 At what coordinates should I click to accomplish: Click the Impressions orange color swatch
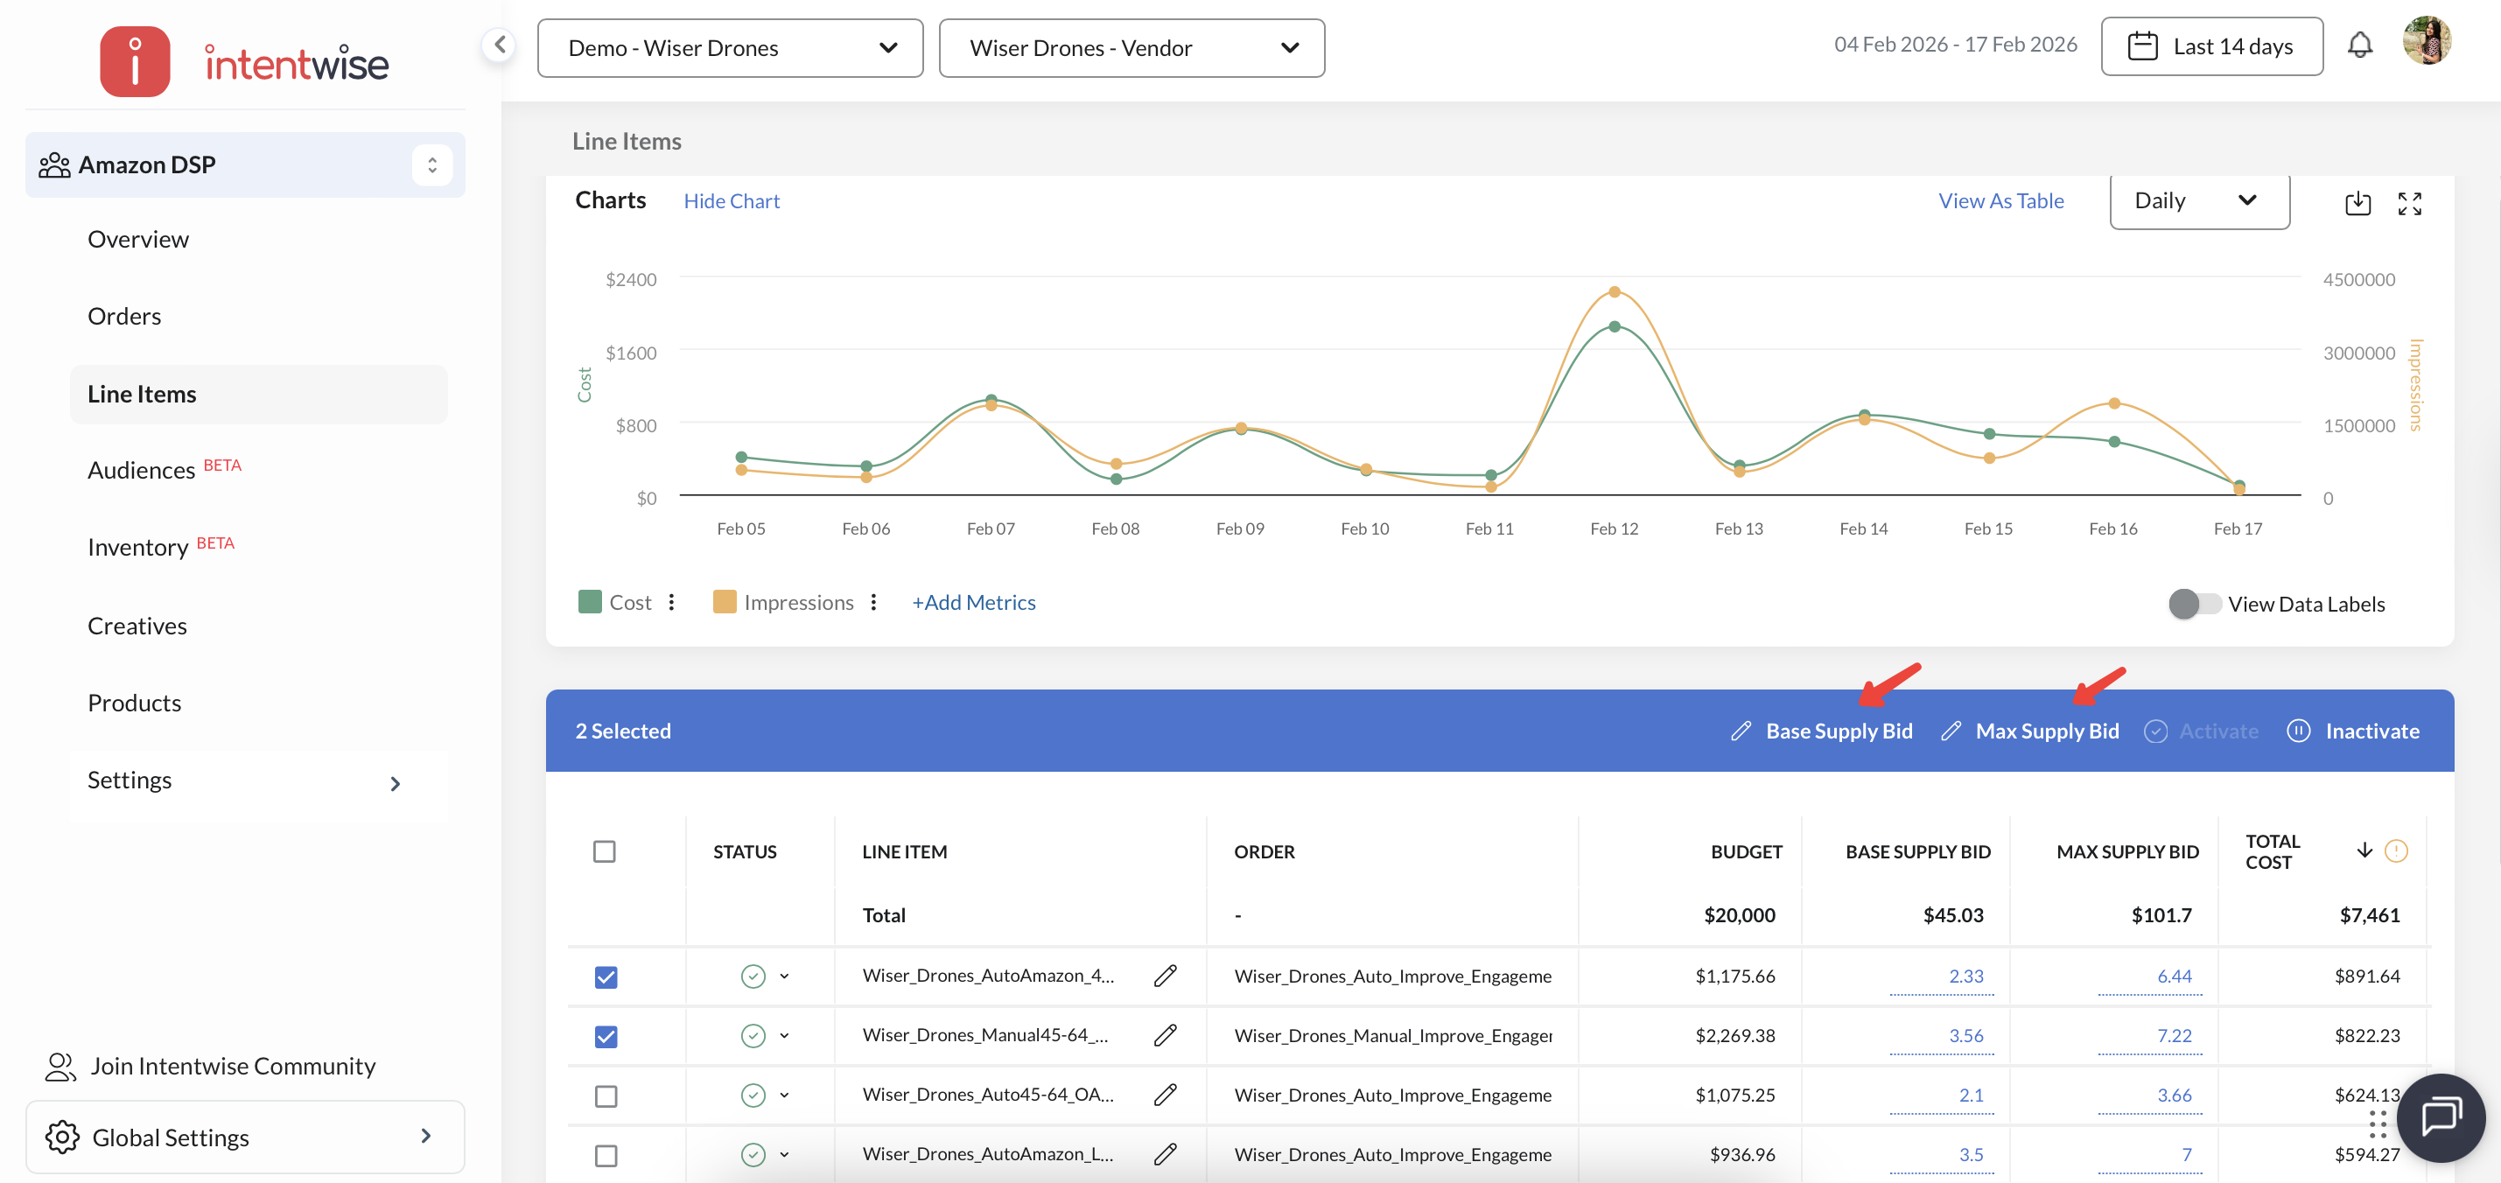(x=724, y=603)
